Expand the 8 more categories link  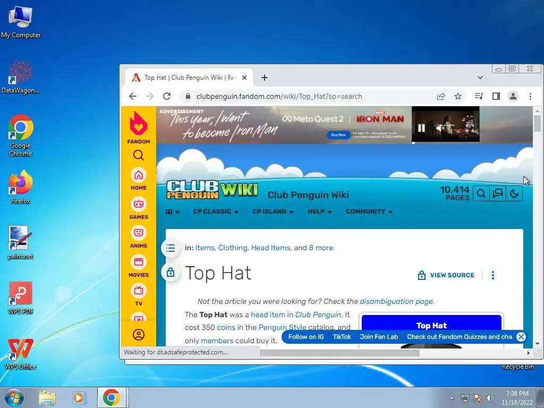tap(321, 248)
